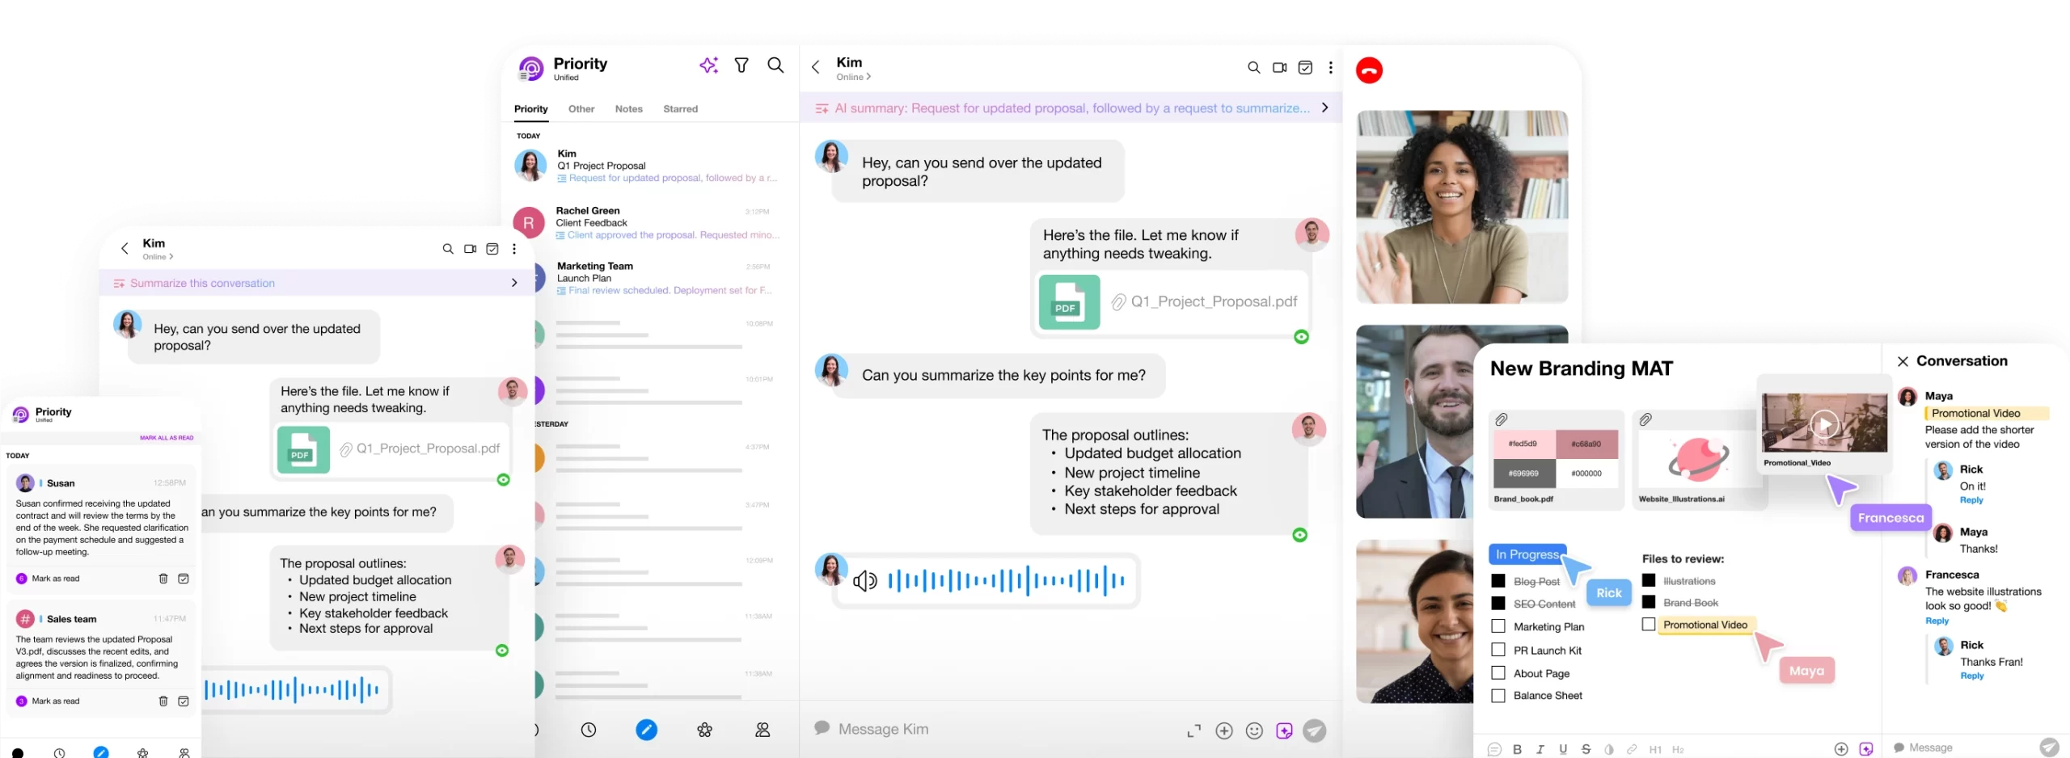Check the Promotional Video review checkbox
The width and height of the screenshot is (2070, 758).
[1649, 625]
